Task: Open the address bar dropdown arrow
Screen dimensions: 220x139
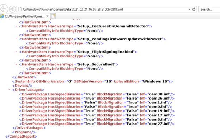Action: (x=189, y=9)
